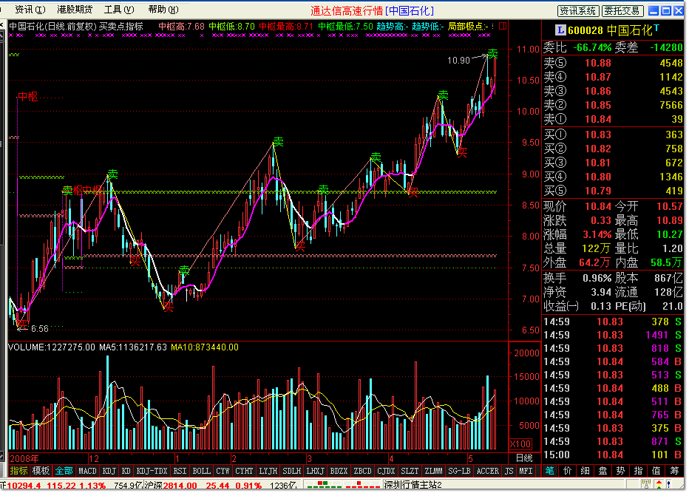Image resolution: width=689 pixels, height=493 pixels.
Task: Select the 价 tab in the quote panel
Action: click(567, 471)
